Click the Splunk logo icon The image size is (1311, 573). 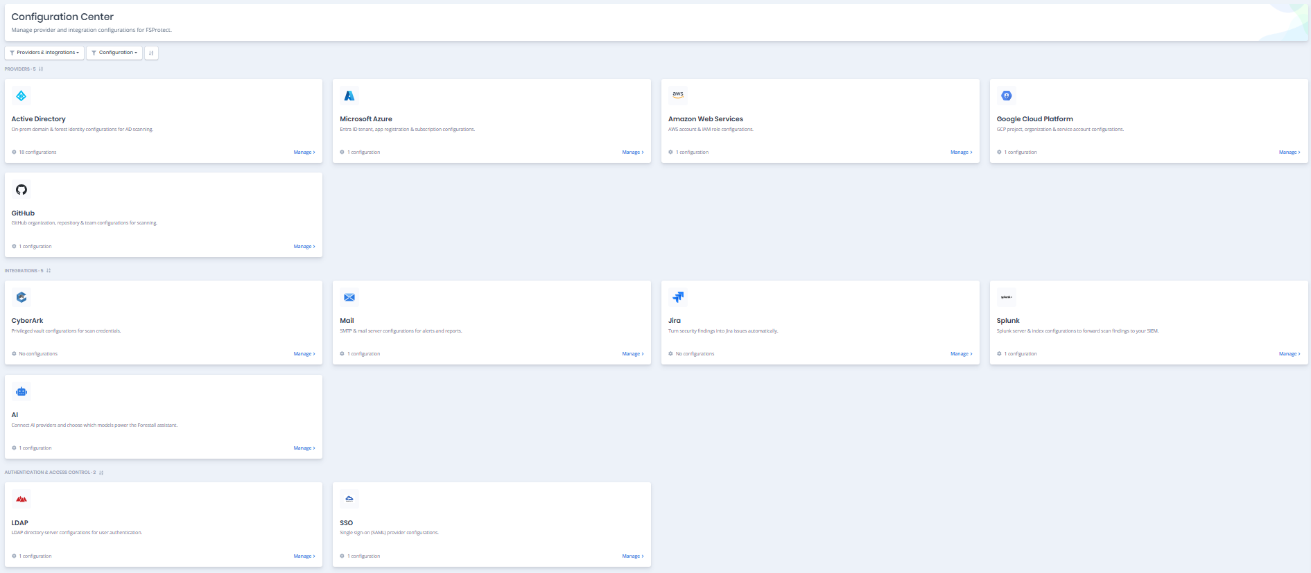click(x=1007, y=297)
